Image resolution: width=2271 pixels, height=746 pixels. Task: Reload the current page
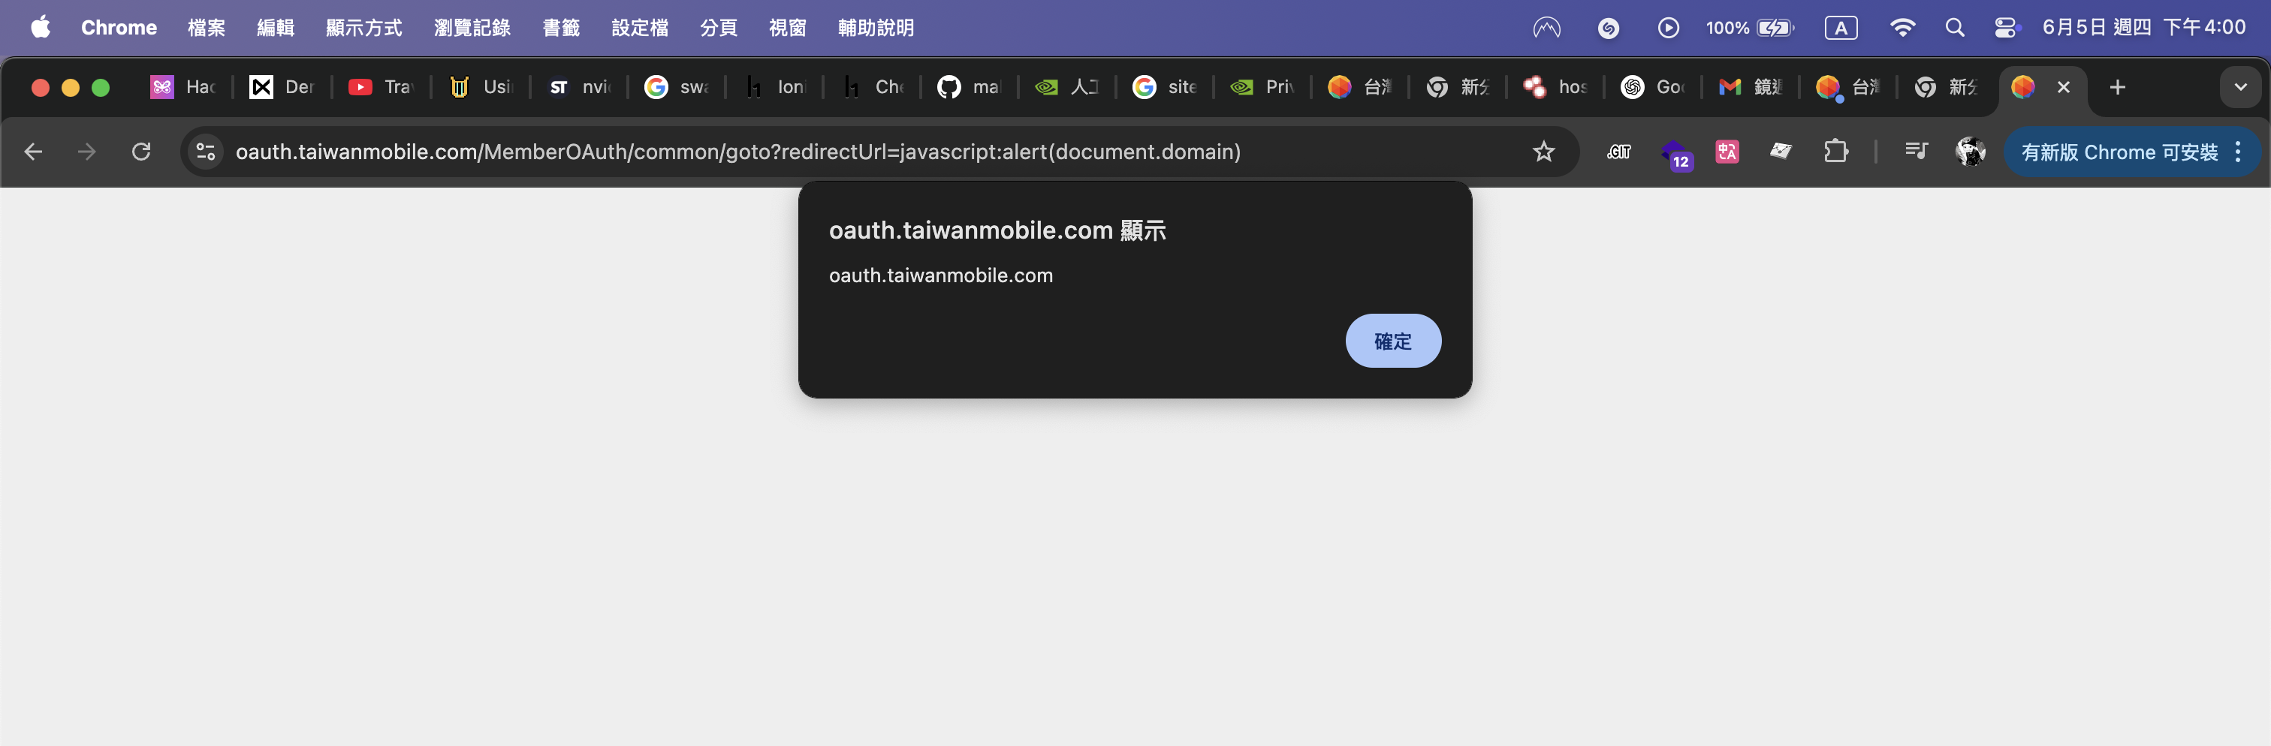coord(141,152)
